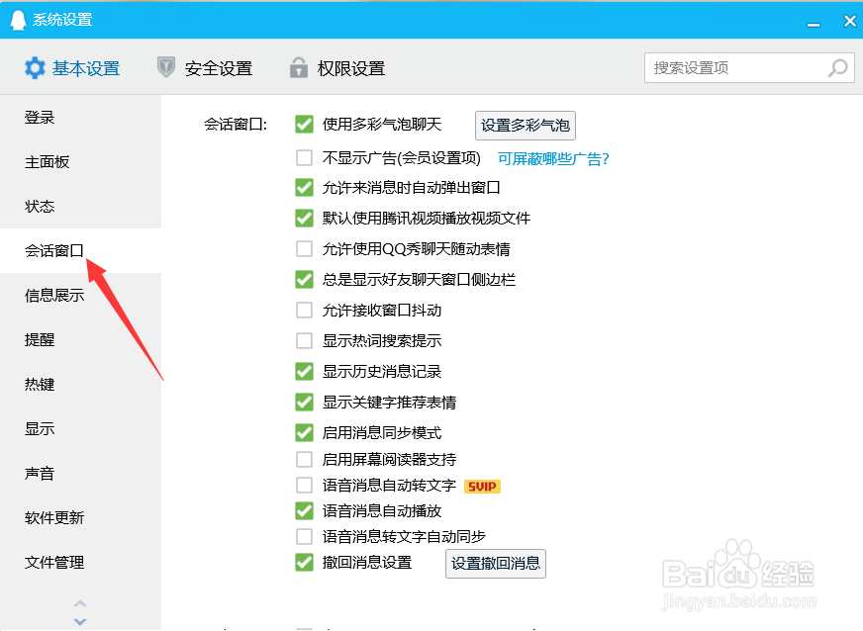Enable 显示热词搜索提示
The height and width of the screenshot is (631, 863).
pyautogui.click(x=305, y=341)
